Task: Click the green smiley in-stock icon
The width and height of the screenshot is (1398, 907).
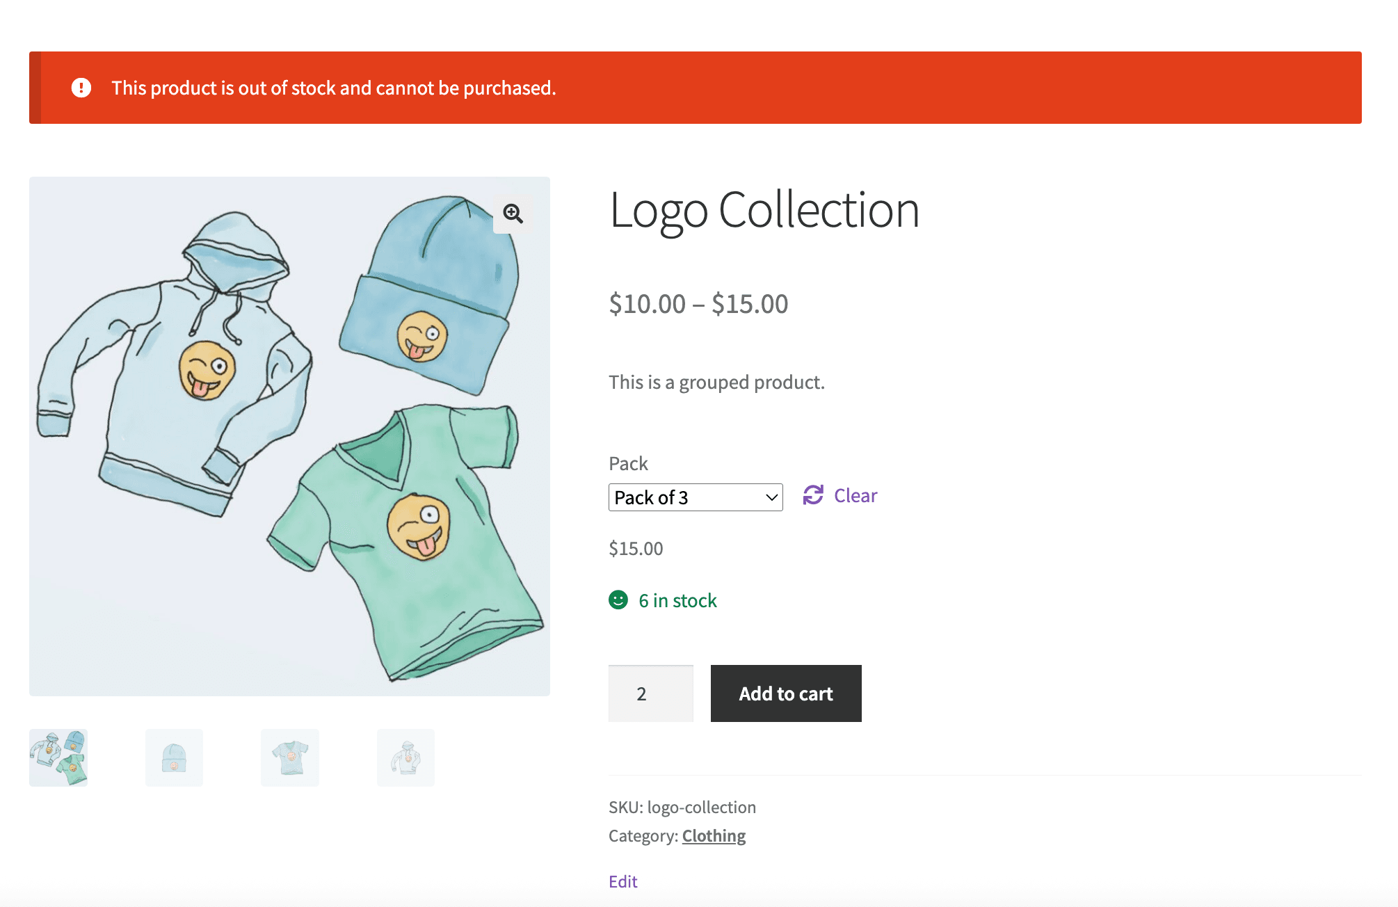Action: [618, 600]
